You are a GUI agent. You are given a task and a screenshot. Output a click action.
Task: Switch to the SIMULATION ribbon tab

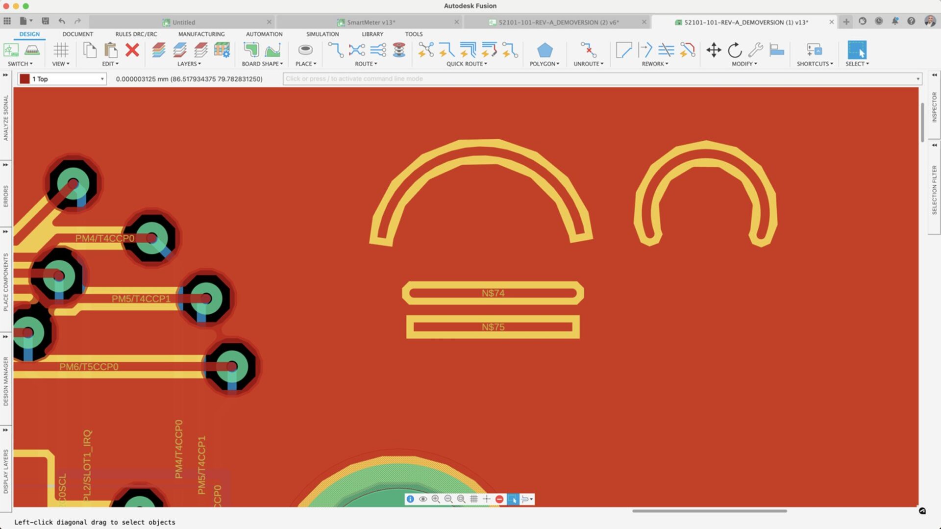(x=322, y=34)
